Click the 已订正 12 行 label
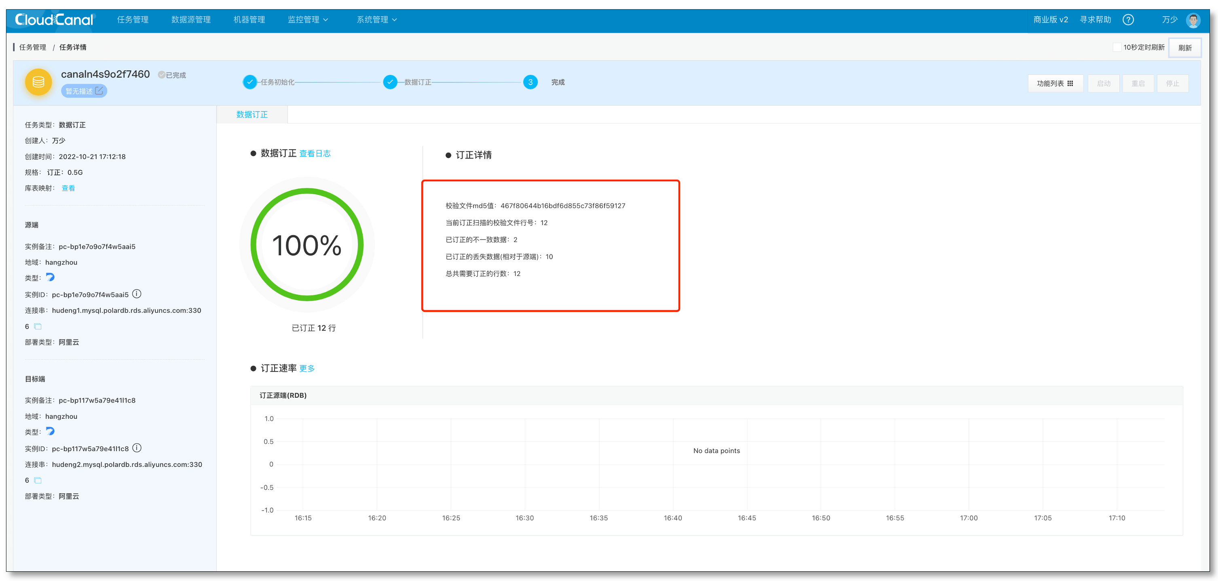This screenshot has height=581, width=1218. (x=313, y=328)
